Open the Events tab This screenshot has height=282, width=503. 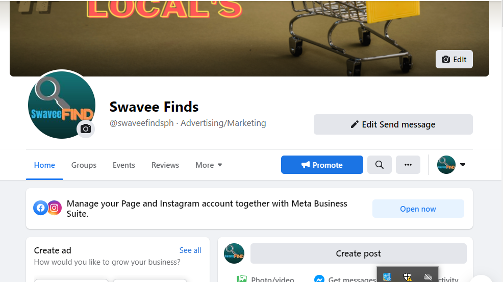124,165
